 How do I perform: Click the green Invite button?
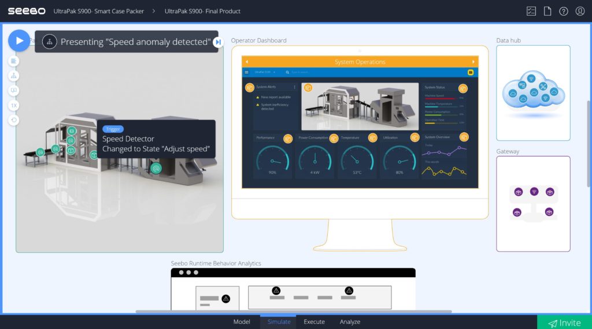coord(564,323)
